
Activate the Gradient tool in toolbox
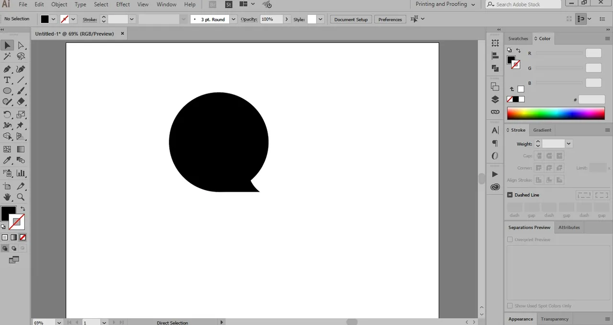pyautogui.click(x=21, y=150)
